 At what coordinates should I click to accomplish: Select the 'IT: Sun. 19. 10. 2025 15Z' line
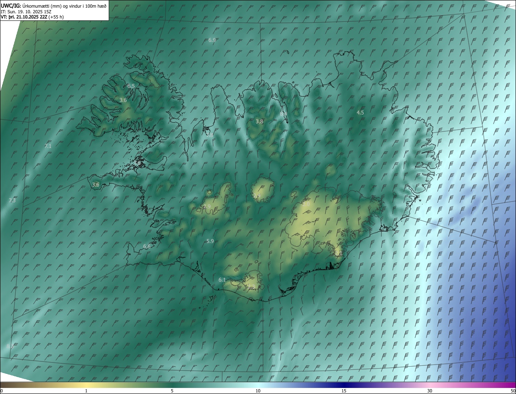pos(26,12)
